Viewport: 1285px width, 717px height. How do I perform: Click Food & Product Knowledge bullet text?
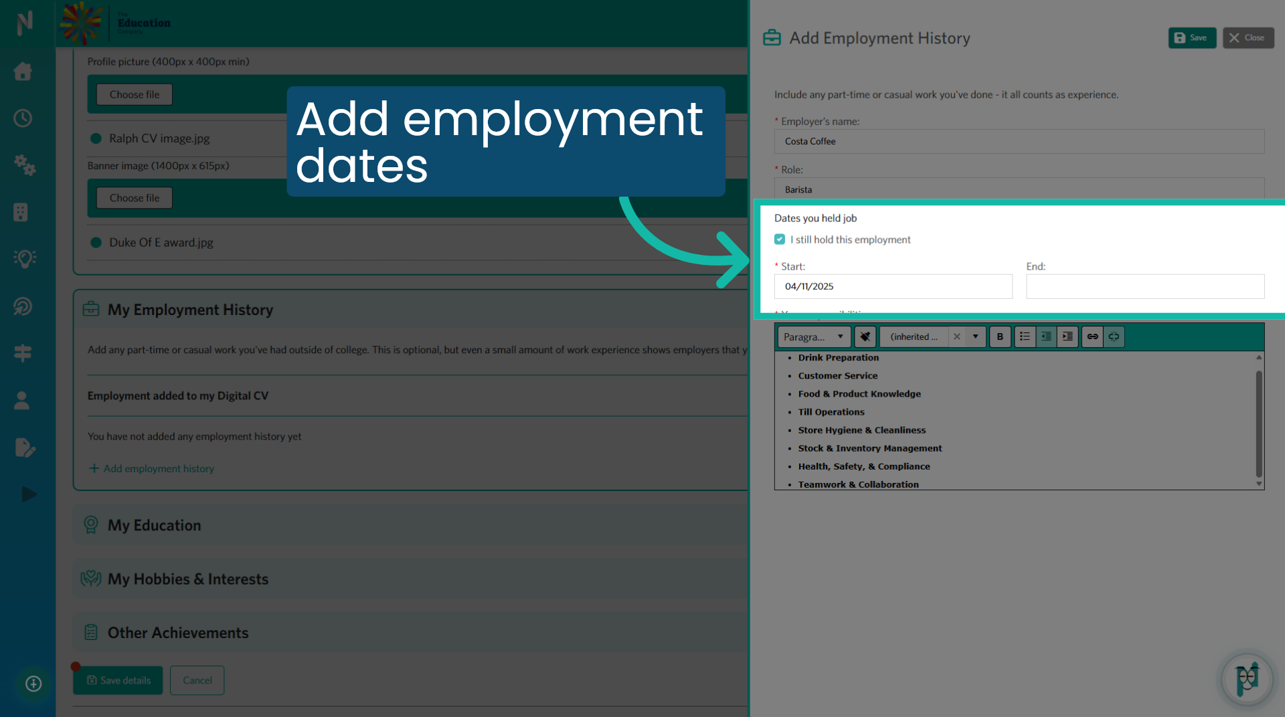point(859,394)
